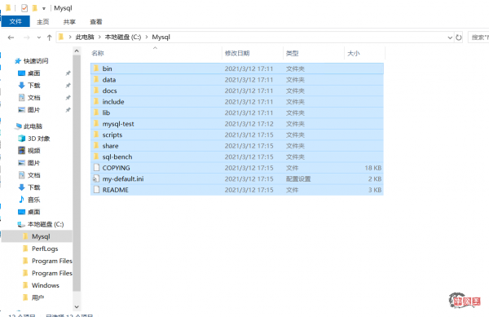Open the 查看 ribbon tab
Screen dimensions: 489x317
[95, 21]
